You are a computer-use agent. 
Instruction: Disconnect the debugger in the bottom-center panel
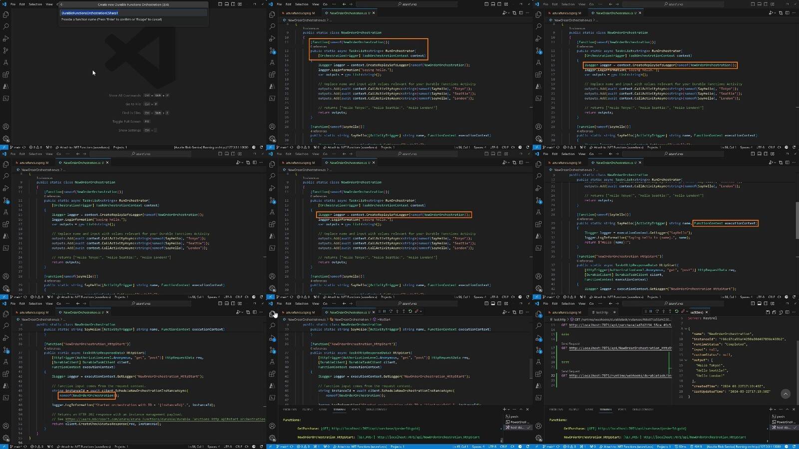tap(416, 312)
